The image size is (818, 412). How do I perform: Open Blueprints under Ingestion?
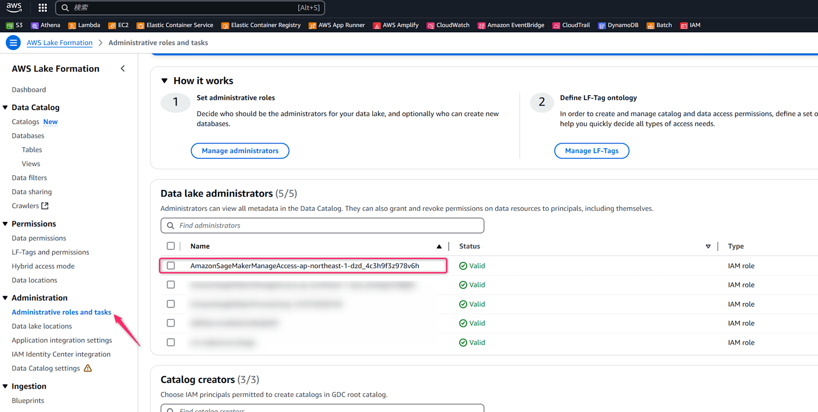(28, 401)
